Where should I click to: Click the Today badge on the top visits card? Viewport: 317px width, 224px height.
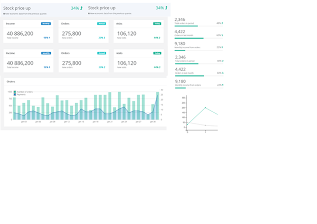(157, 23)
